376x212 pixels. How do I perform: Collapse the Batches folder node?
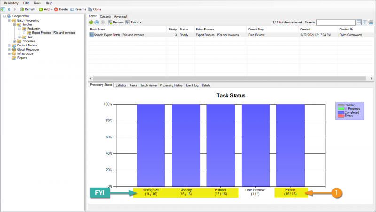(x=15, y=25)
